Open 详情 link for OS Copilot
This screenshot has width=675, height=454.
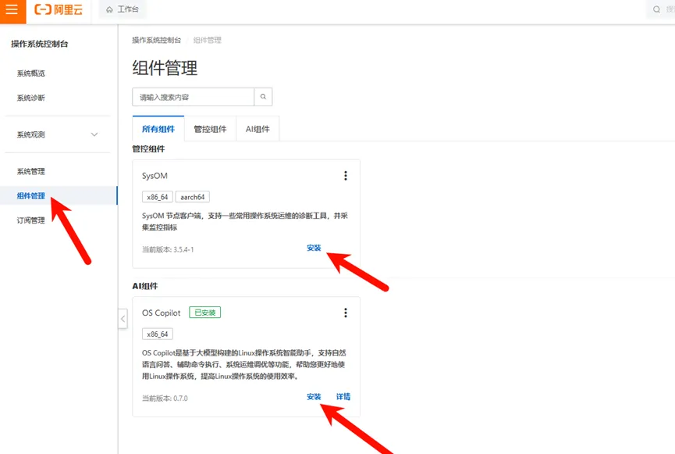tap(343, 397)
